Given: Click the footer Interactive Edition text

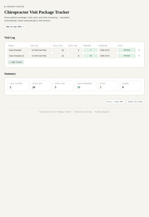Looking at the screenshot, I should (x=83, y=112).
